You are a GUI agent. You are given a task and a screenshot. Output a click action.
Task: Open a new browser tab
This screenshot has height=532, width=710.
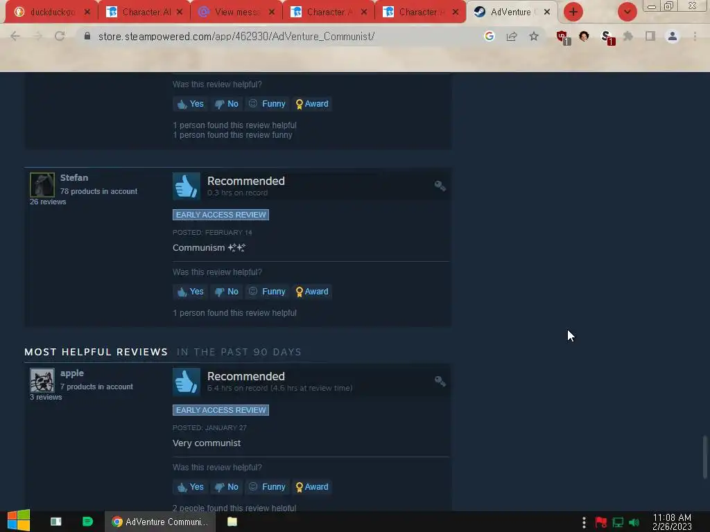coord(573,12)
